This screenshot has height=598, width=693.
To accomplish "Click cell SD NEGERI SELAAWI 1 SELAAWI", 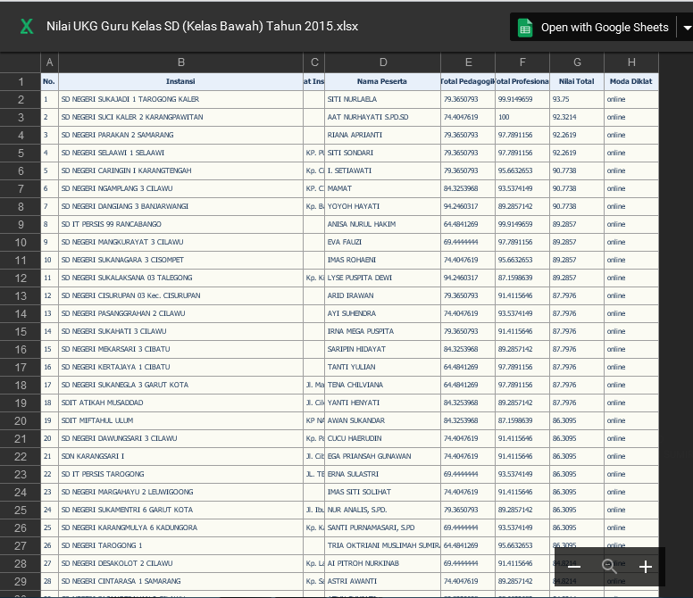I will pyautogui.click(x=180, y=153).
